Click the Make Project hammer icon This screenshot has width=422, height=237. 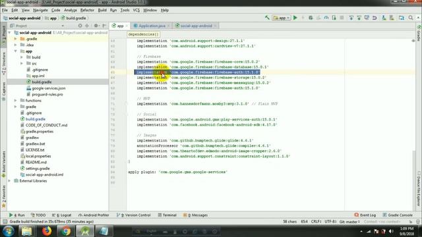[267, 18]
